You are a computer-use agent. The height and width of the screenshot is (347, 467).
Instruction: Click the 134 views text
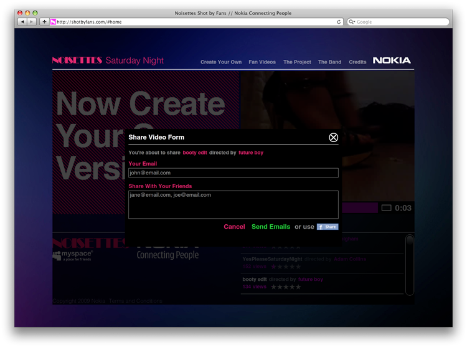coord(254,287)
